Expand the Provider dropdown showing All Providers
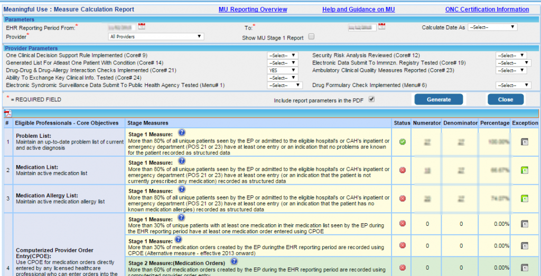The height and width of the screenshot is (276, 541). click(155, 37)
